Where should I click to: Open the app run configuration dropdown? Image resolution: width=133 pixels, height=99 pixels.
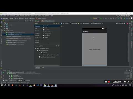pos(96,18)
